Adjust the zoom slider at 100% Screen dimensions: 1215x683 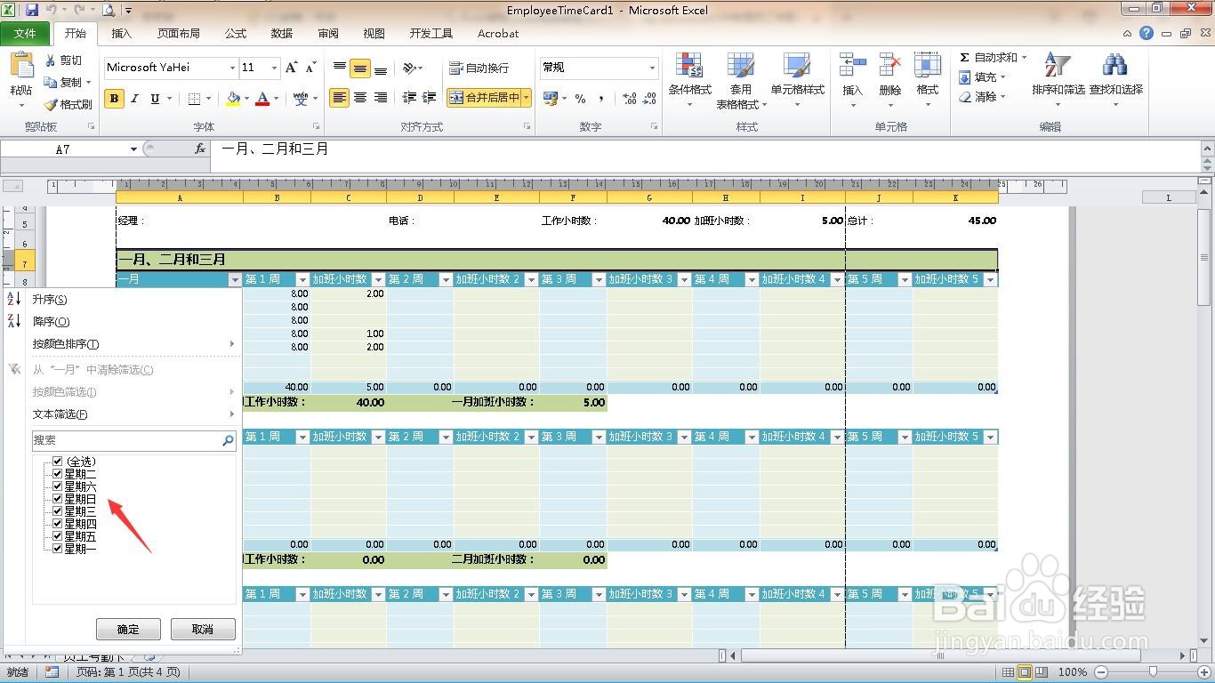[x=1153, y=672]
